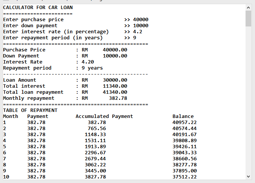Click accumulated payment 2296.67 for month 6
The width and height of the screenshot is (255, 183).
(95, 153)
